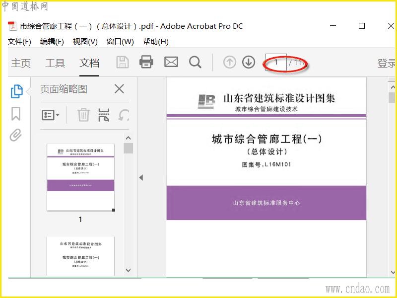
Task: Click the 登录 sign-in link
Action: point(386,63)
